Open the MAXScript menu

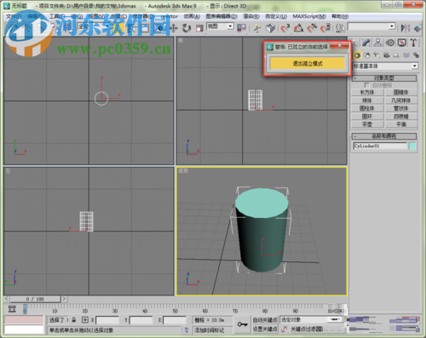pos(309,16)
